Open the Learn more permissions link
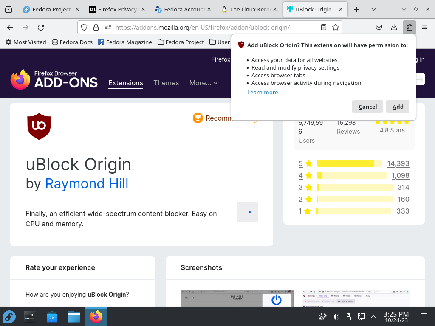435x326 pixels. [263, 92]
